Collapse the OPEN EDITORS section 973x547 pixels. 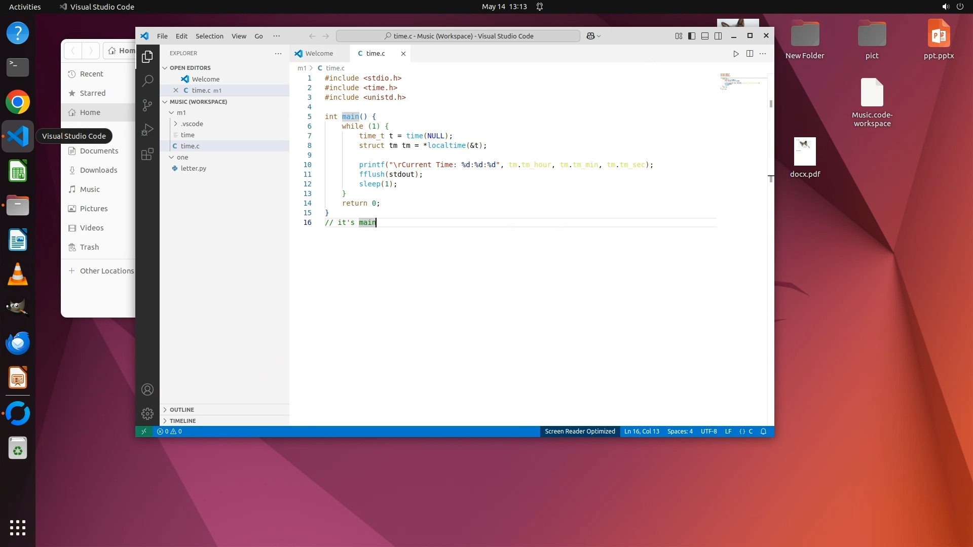[x=190, y=68]
